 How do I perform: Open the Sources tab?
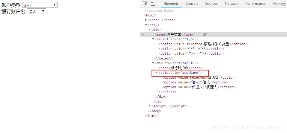pos(211,4)
